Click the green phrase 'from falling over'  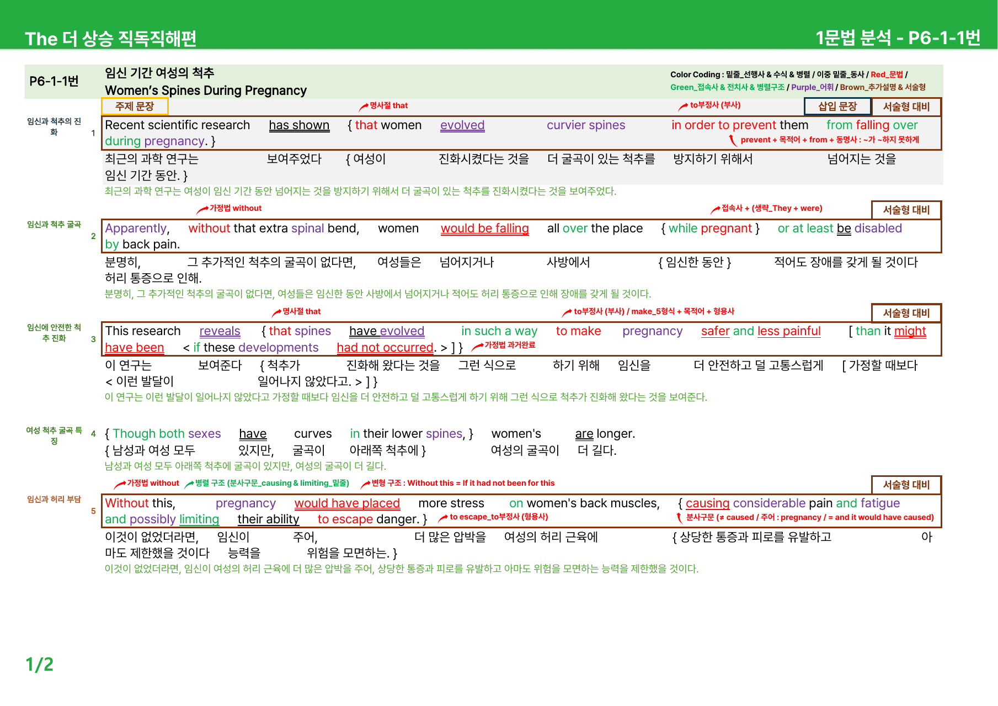pyautogui.click(x=872, y=125)
